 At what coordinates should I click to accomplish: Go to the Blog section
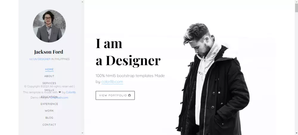coord(49,118)
